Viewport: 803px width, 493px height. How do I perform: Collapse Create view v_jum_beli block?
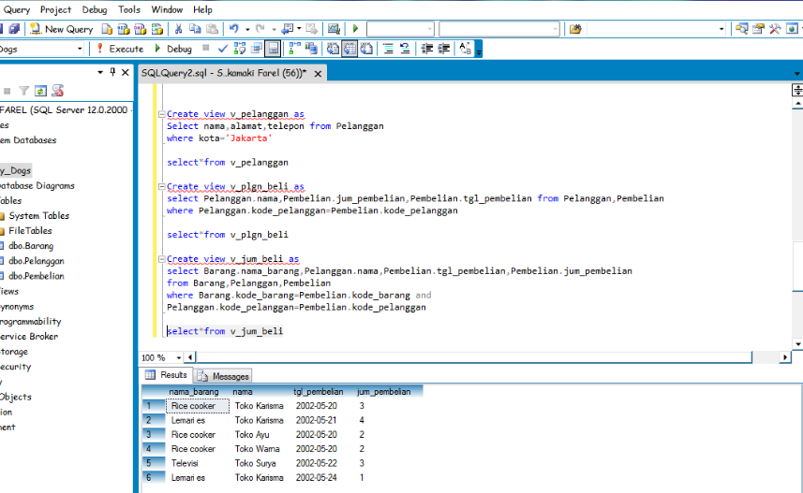coord(161,259)
